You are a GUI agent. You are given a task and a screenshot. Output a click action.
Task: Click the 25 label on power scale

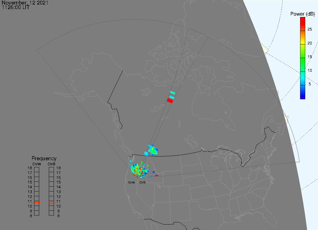[x=310, y=29]
